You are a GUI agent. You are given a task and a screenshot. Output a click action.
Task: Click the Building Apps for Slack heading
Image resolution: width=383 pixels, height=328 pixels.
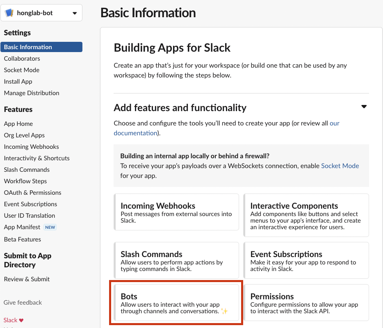pos(172,48)
